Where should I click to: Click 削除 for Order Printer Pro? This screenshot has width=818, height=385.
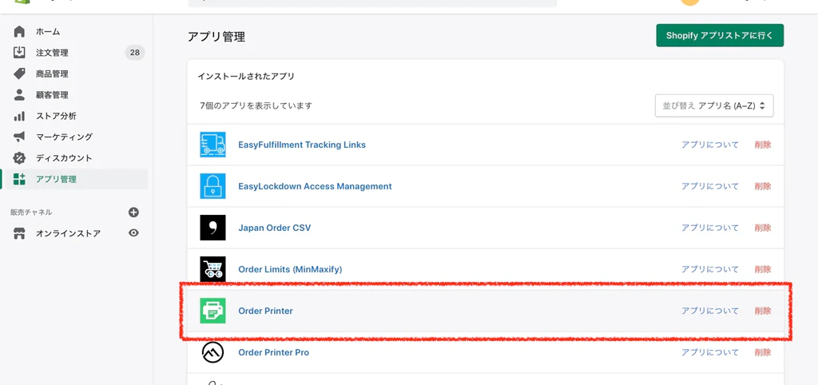762,352
